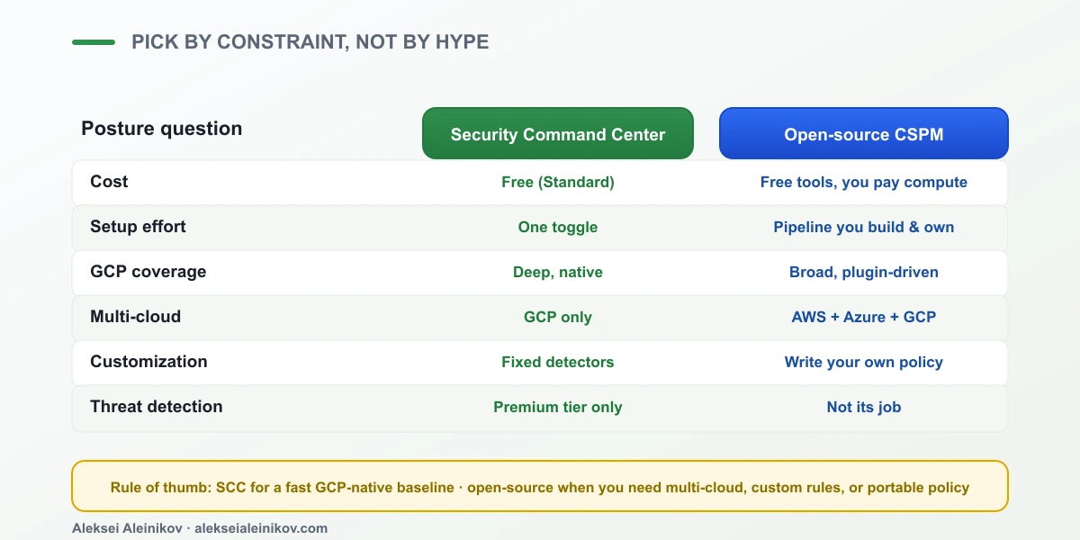Click the Security Command Center header button
1080x540 pixels.
[558, 134]
